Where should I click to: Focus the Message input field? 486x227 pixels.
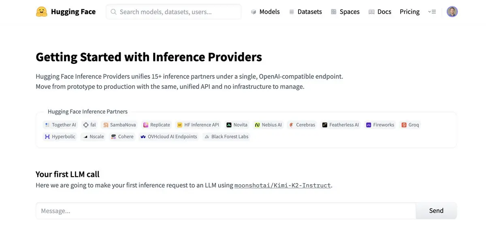pos(226,210)
